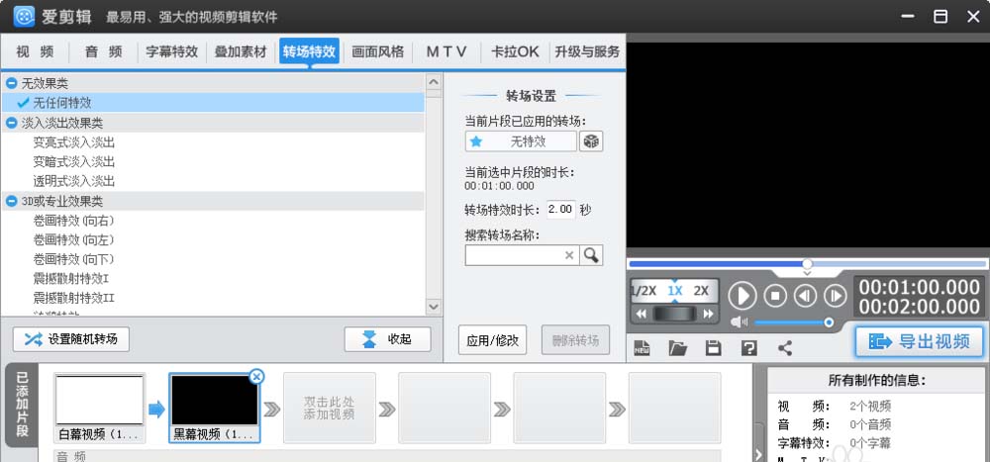Viewport: 990px width, 462px height.
Task: Click the jog shuttle wheel control
Action: point(674,314)
